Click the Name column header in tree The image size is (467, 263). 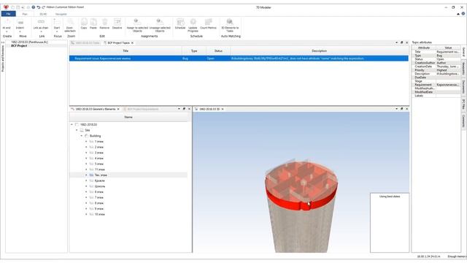point(128,117)
